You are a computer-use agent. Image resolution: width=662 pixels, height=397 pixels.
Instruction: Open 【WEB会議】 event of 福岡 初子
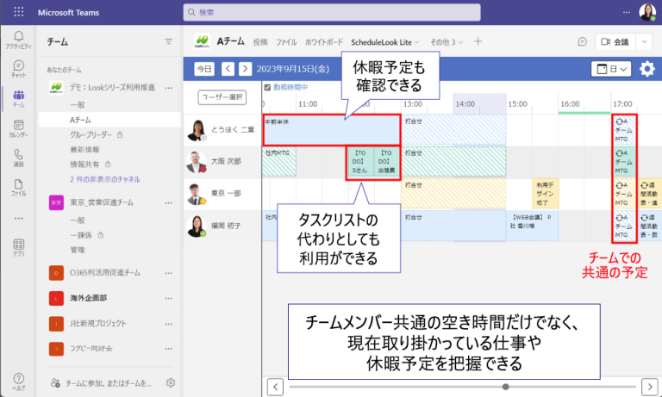point(532,226)
